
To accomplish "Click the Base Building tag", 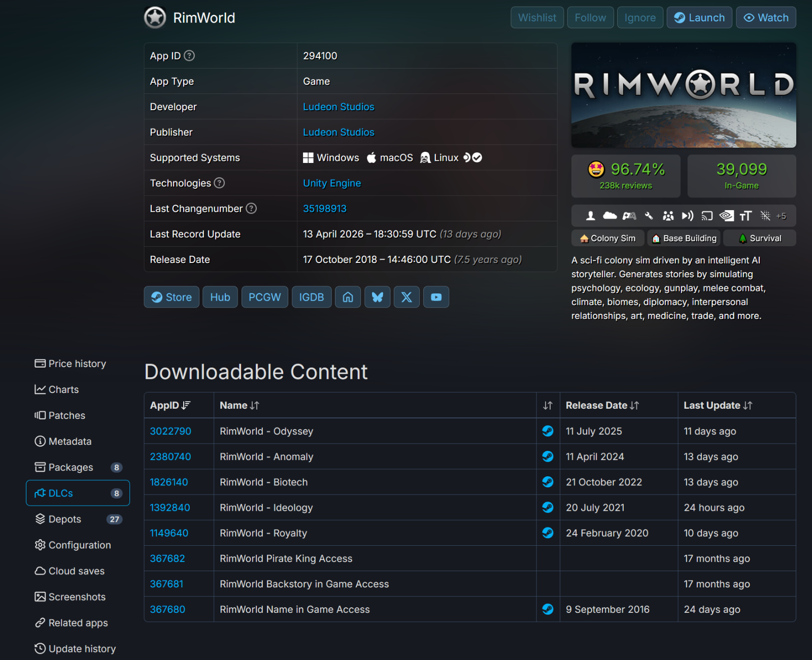I will click(684, 238).
